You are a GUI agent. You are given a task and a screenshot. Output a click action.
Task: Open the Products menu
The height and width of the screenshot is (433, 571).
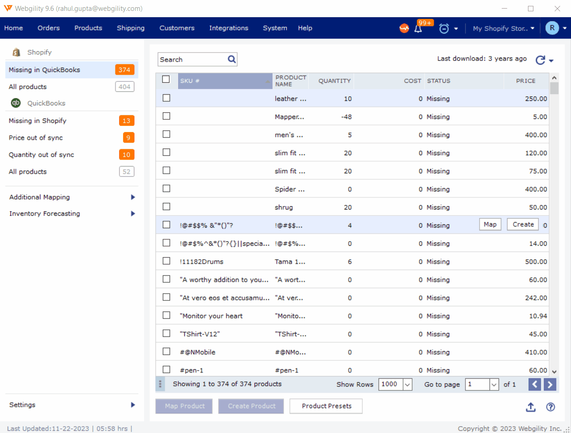point(88,28)
